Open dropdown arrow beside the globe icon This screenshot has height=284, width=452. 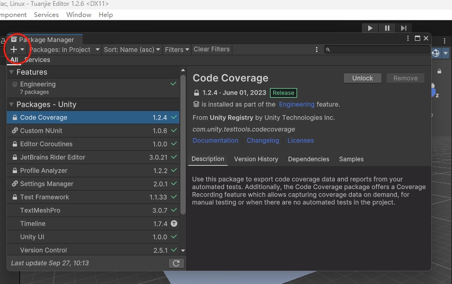[446, 53]
